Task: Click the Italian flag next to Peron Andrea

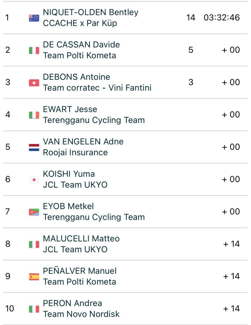Action: click(34, 309)
